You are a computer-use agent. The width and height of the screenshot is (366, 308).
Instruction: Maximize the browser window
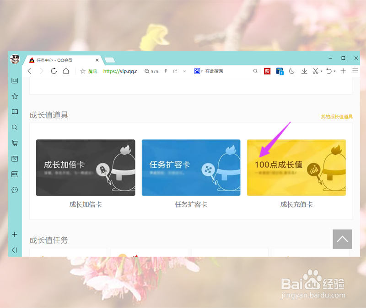pos(343,58)
